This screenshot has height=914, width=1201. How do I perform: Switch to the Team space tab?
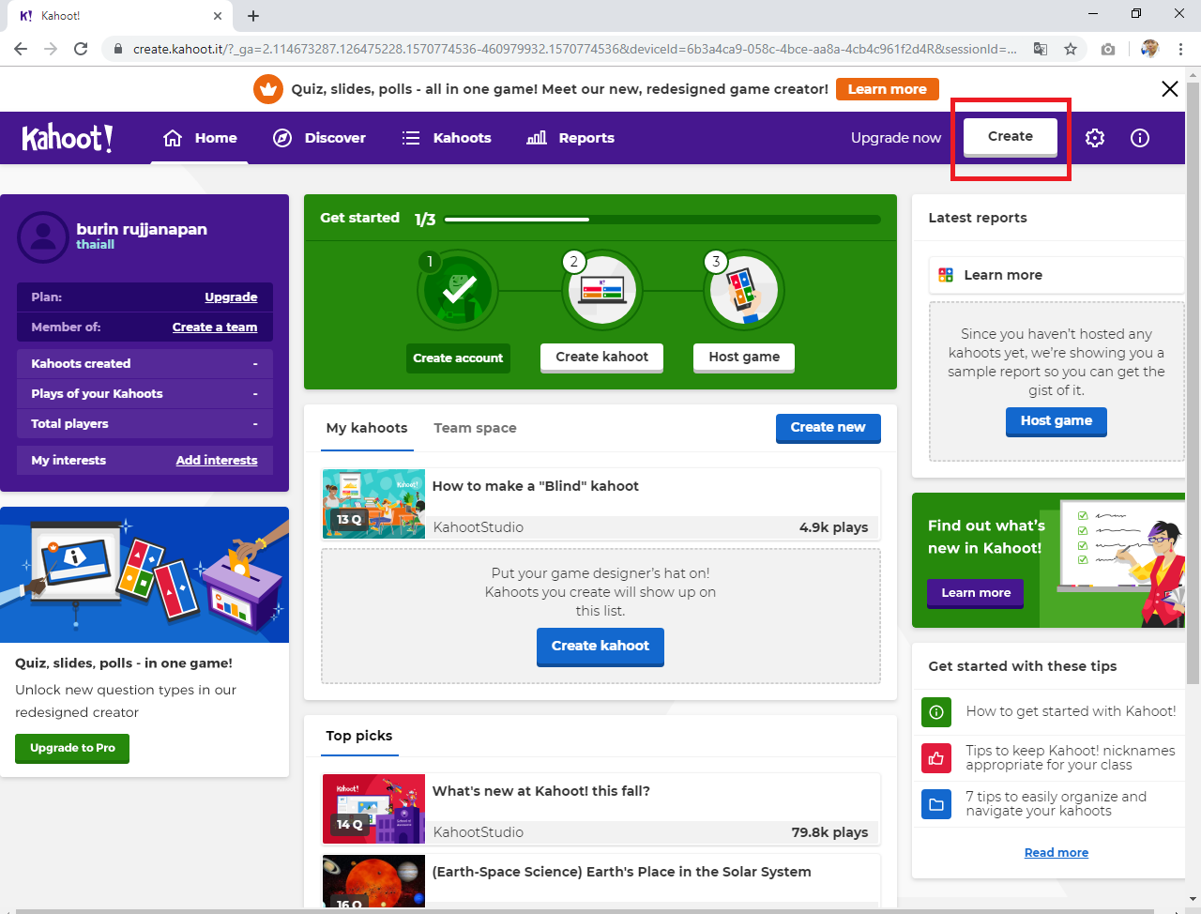tap(475, 428)
